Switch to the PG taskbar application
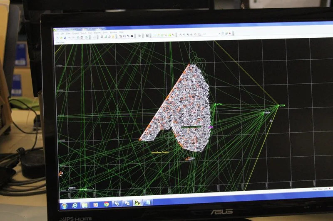This screenshot has height=221, width=333. pos(127,203)
